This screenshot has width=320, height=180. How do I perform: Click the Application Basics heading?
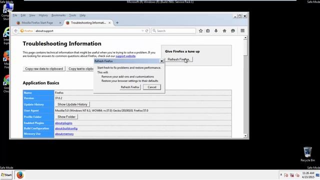click(x=41, y=83)
